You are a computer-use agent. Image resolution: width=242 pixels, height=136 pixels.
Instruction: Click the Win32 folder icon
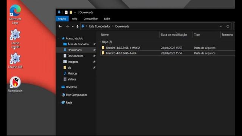[x=103, y=48]
